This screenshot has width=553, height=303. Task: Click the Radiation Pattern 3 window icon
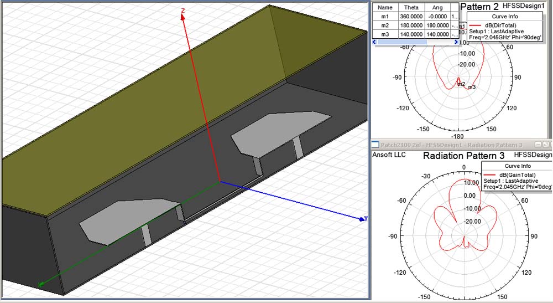click(374, 144)
